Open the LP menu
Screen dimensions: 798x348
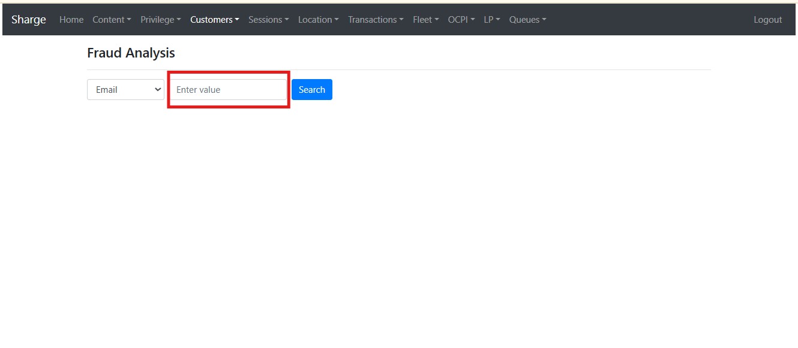pyautogui.click(x=491, y=20)
